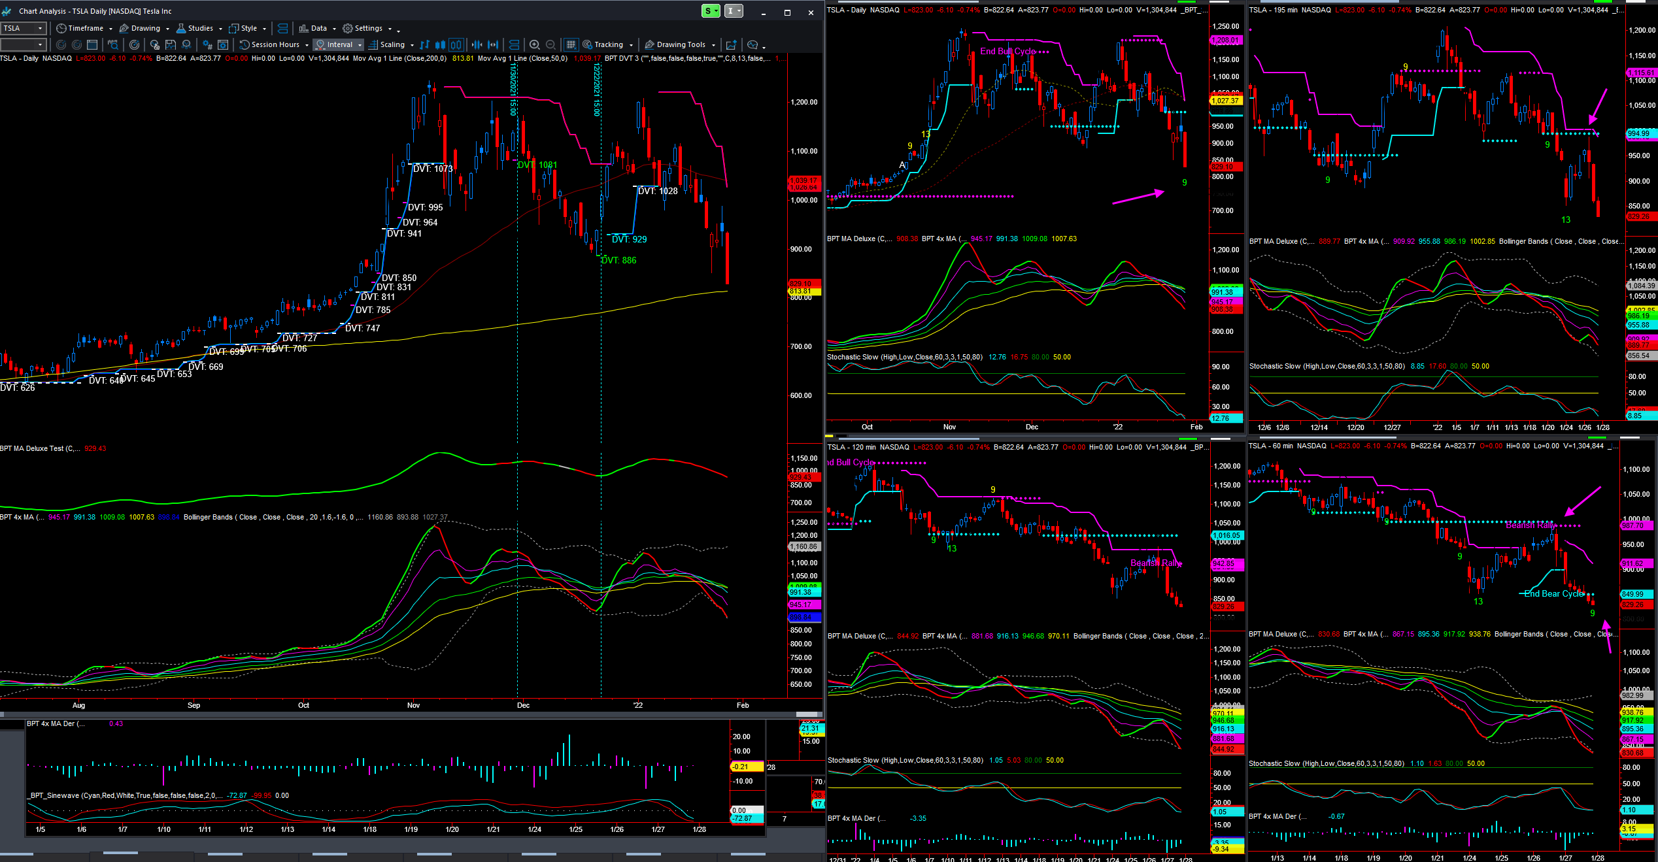Viewport: 1658px width, 862px height.
Task: Click the add chart with plus icon
Action: pos(732,44)
